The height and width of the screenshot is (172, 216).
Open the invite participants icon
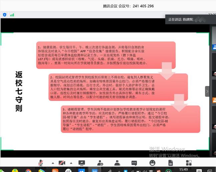tap(100, 163)
